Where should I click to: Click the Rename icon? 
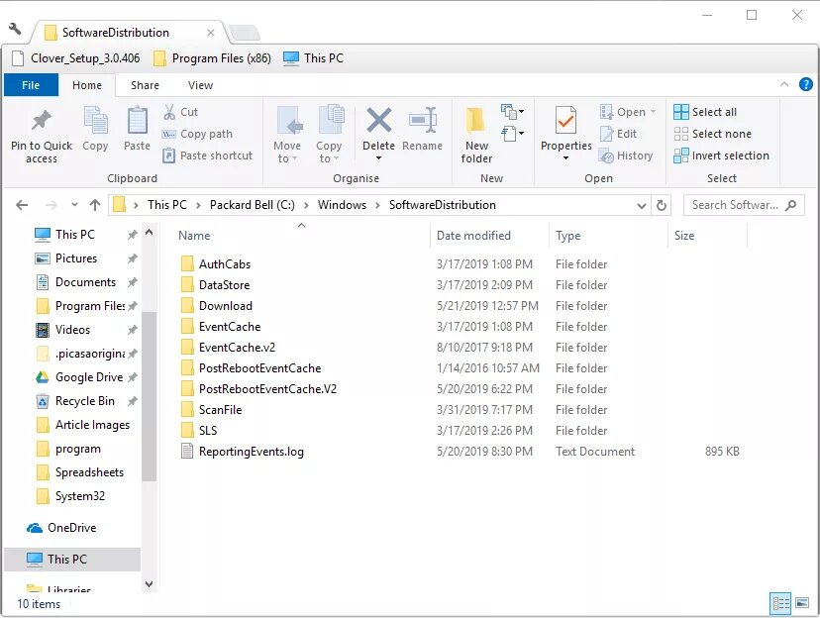[424, 134]
